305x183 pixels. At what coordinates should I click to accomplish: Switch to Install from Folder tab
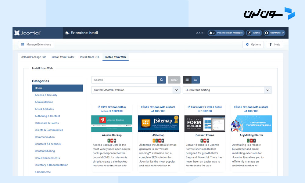(63, 57)
